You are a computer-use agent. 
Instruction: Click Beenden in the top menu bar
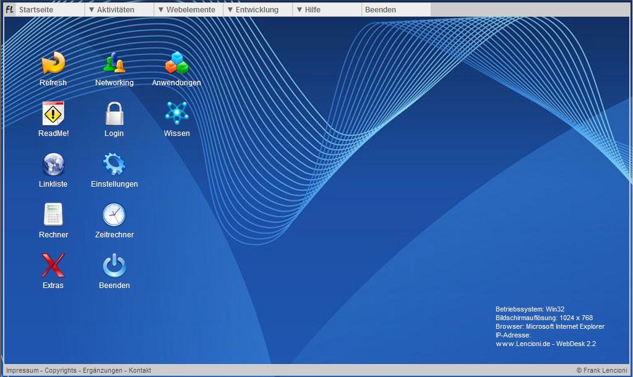click(x=381, y=10)
